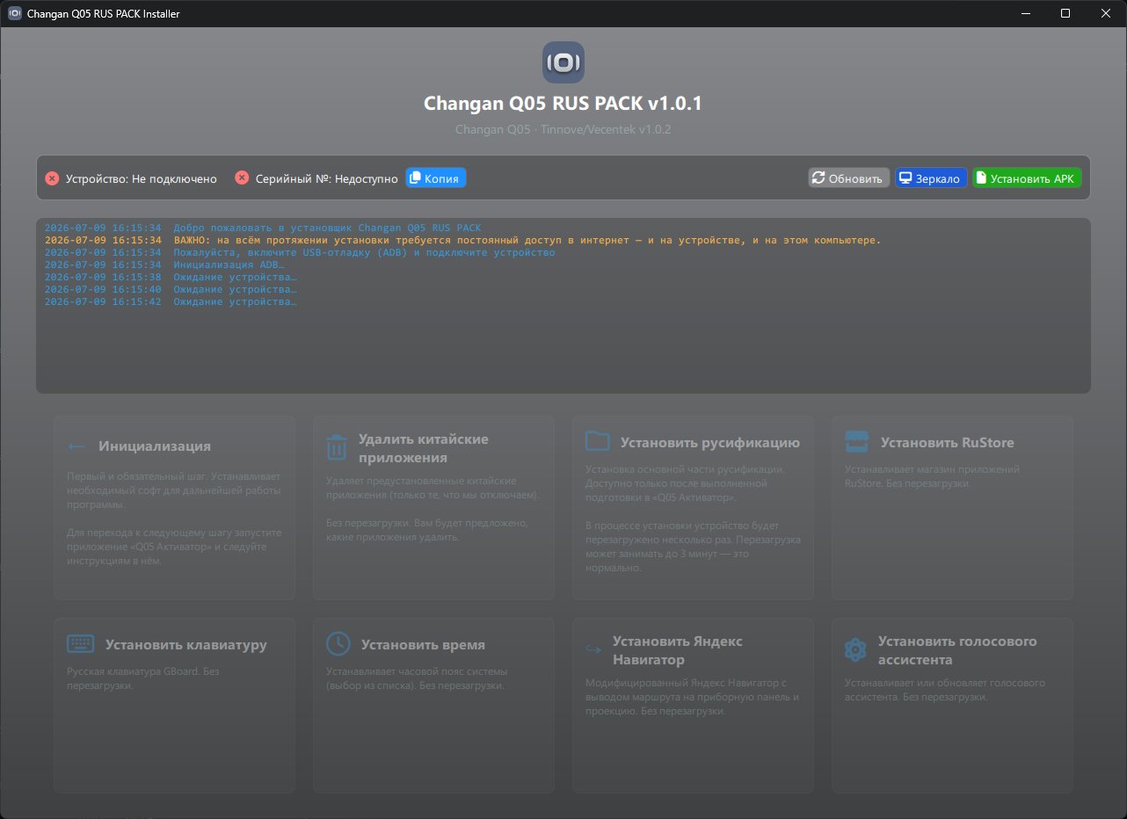Screen dimensions: 1127x819
Task: Select Установить RuStore card title
Action: click(948, 443)
